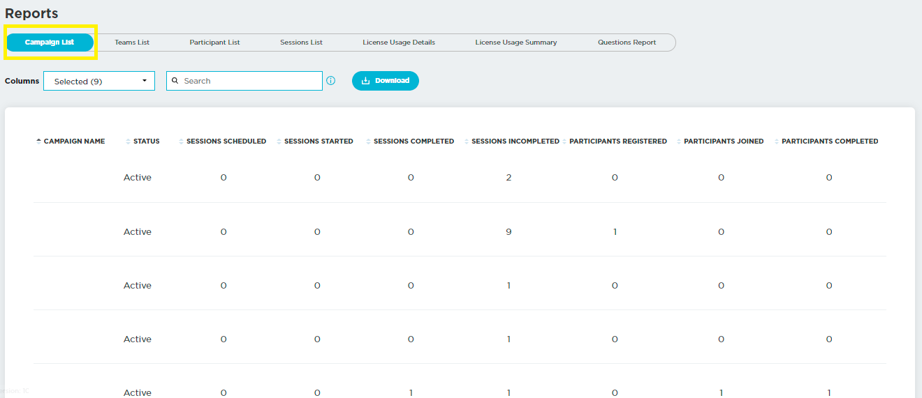Image resolution: width=922 pixels, height=398 pixels.
Task: Click the Sessions Started column header
Action: click(319, 141)
